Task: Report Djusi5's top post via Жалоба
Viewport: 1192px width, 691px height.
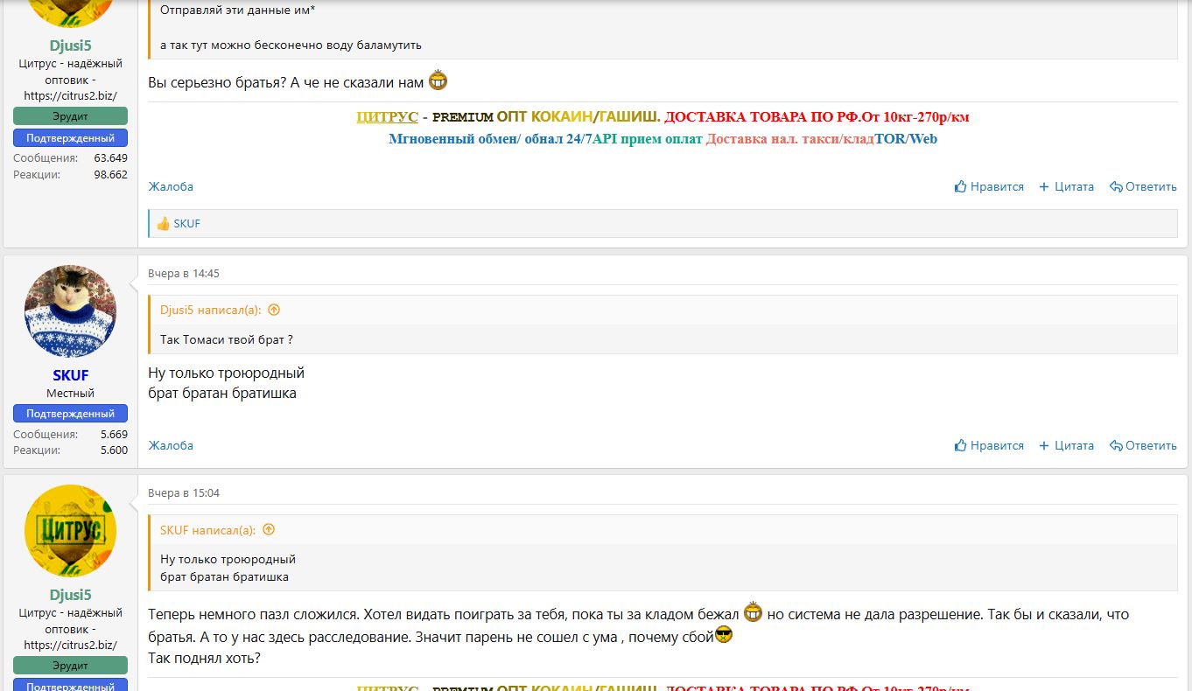Action: point(171,186)
